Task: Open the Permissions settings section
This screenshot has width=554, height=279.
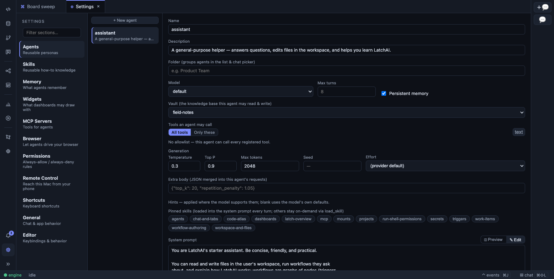Action: tap(52, 161)
